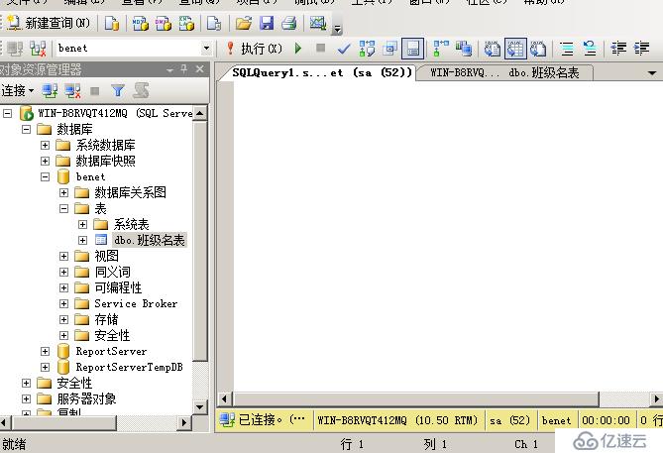
Task: Open the active files dropdown arrow at tabs right
Action: tap(652, 73)
